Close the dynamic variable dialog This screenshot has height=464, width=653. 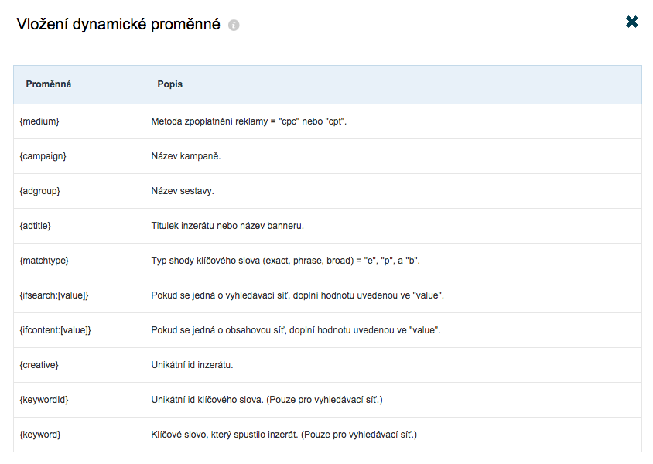click(632, 22)
